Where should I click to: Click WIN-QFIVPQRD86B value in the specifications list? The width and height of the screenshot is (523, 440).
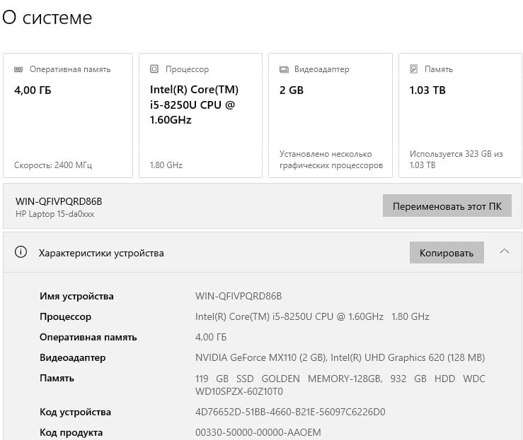tap(238, 296)
